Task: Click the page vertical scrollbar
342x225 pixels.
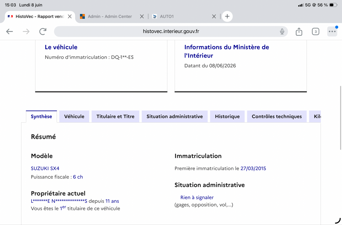Action: [341, 117]
